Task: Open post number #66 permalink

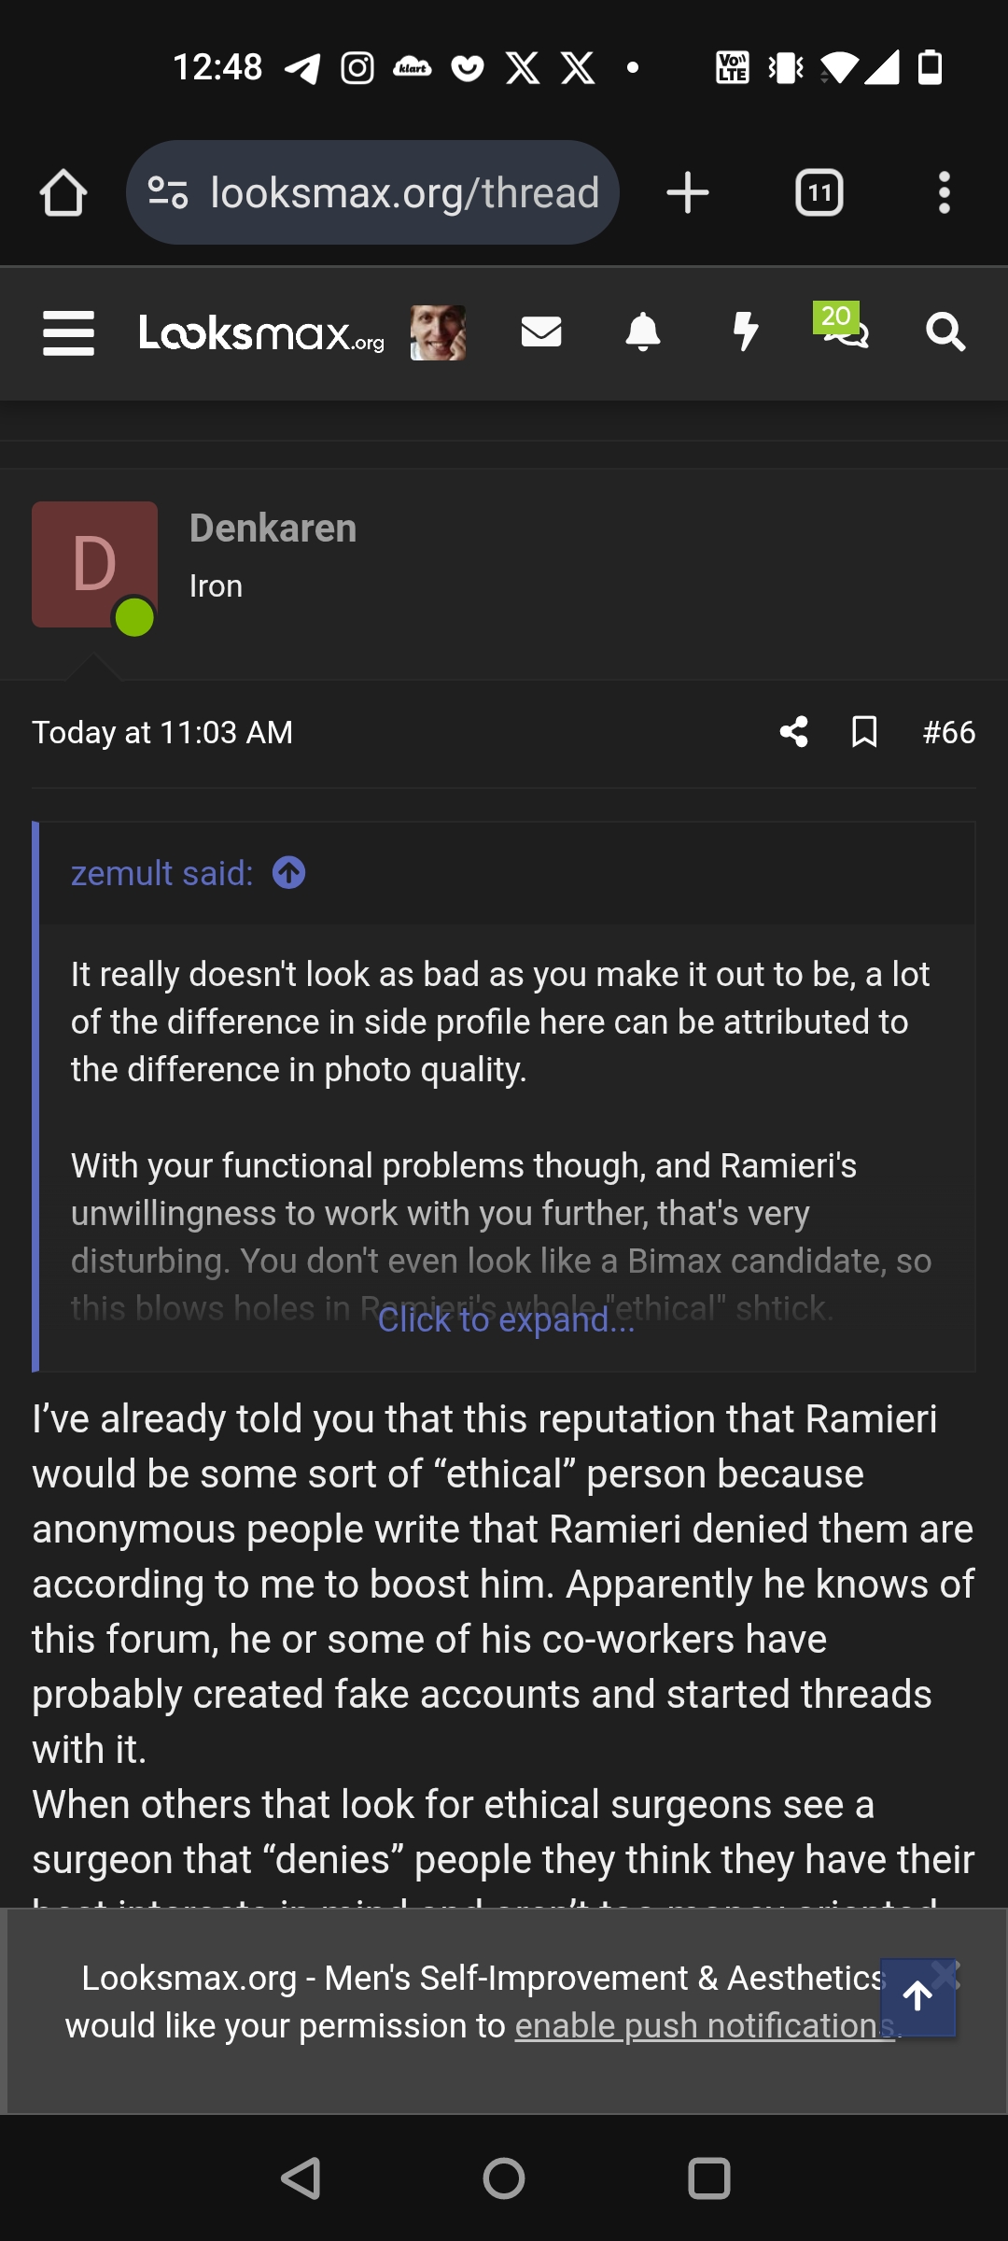Action: click(x=948, y=732)
